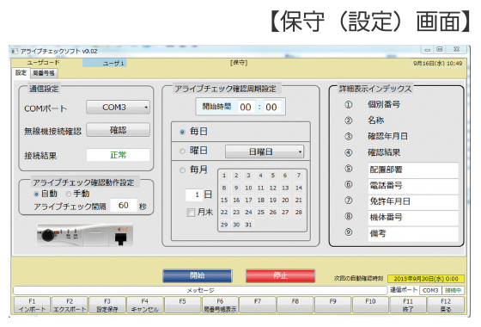Click the 次回の自動確認時刻 yellow date field
The width and height of the screenshot is (481, 327).
(426, 279)
